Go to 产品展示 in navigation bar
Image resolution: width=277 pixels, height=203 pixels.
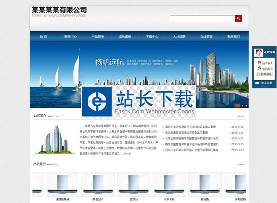point(98,37)
